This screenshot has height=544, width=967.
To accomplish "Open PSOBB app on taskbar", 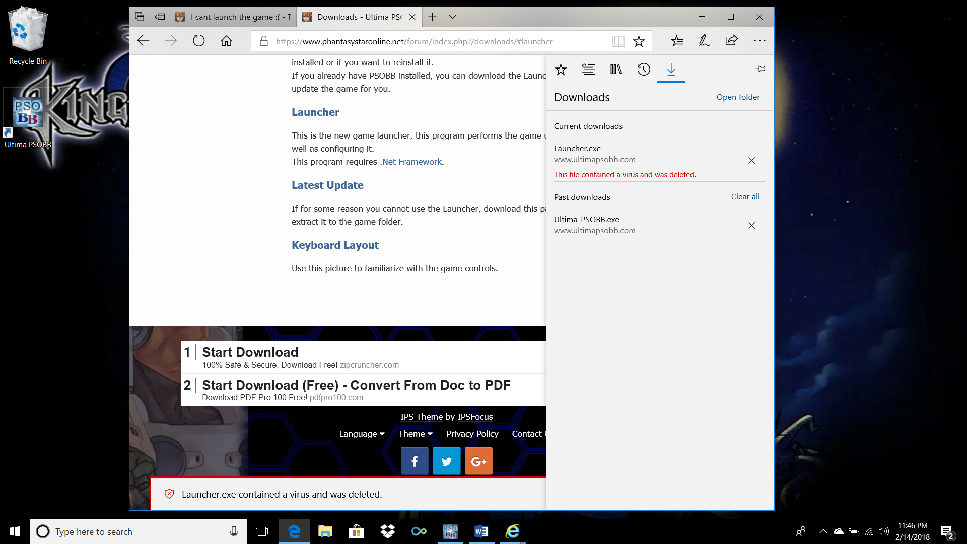I will click(450, 531).
